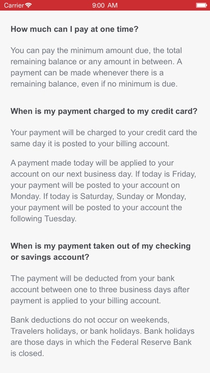Tap the text 'remaining balance, even if no minimum is due.'

tap(94, 84)
